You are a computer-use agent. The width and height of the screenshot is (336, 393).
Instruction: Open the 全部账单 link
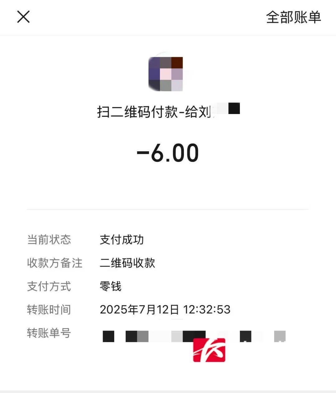[293, 17]
